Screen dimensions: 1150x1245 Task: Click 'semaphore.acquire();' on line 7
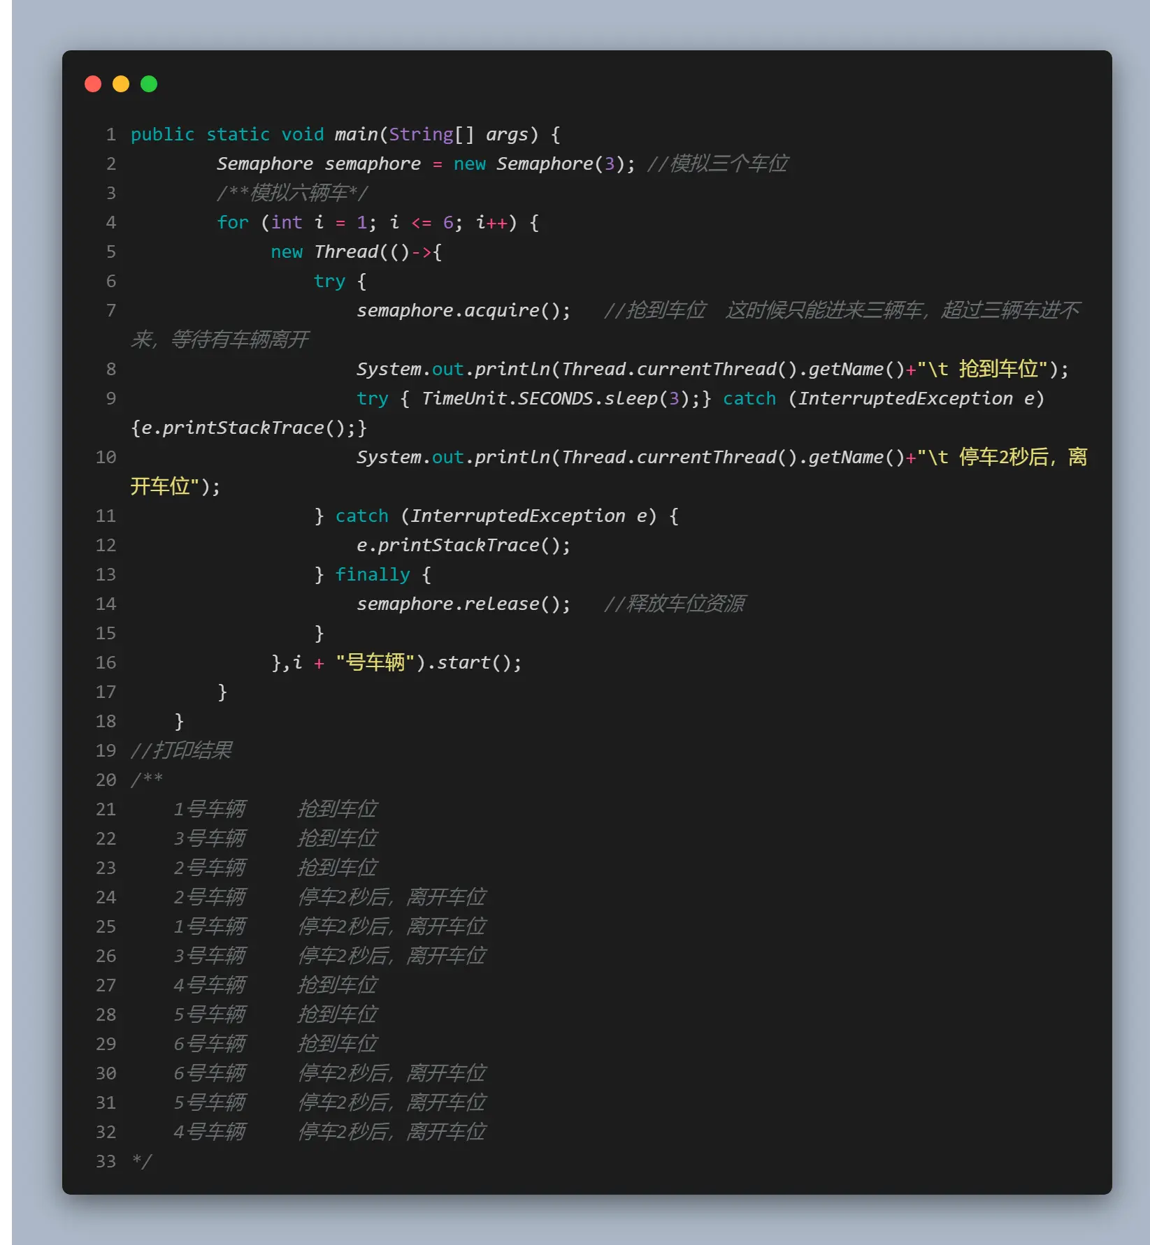point(463,310)
